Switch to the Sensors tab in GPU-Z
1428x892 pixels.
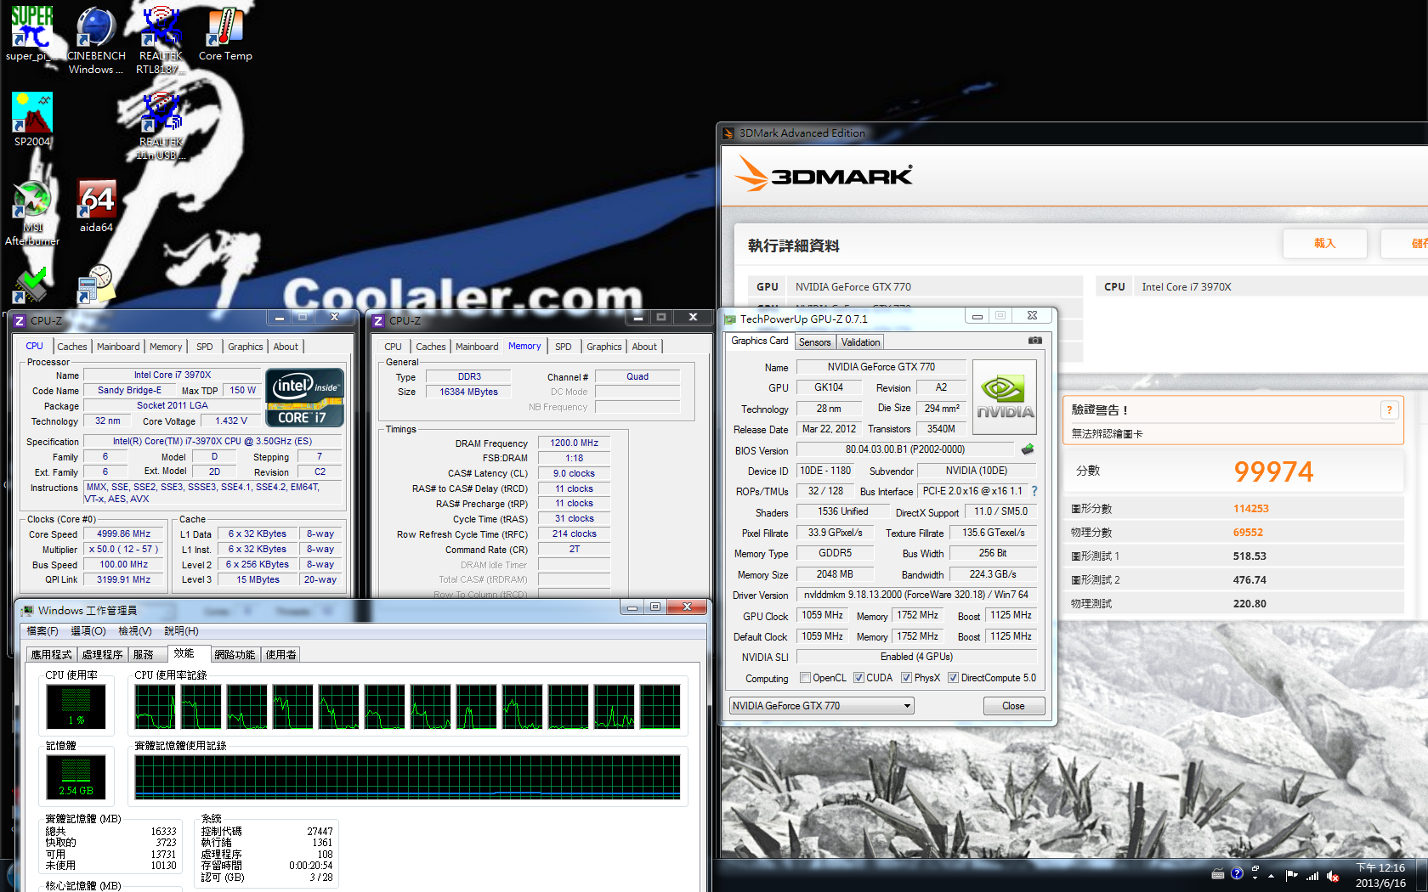[x=814, y=342]
